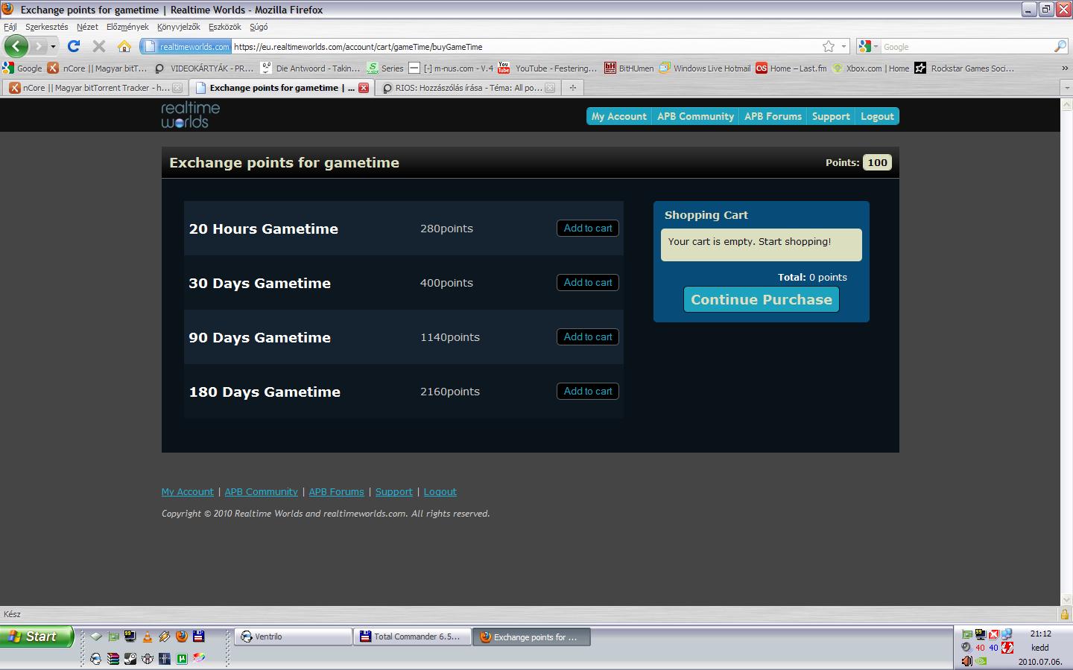Click the realtimeworlds.com site identity button
The image size is (1073, 670).
pos(186,46)
